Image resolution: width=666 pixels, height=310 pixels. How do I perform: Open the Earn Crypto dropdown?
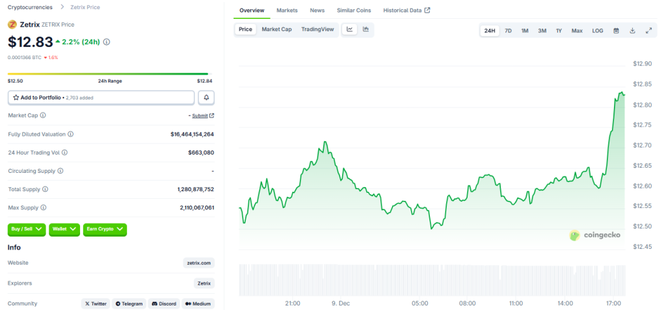(x=105, y=229)
